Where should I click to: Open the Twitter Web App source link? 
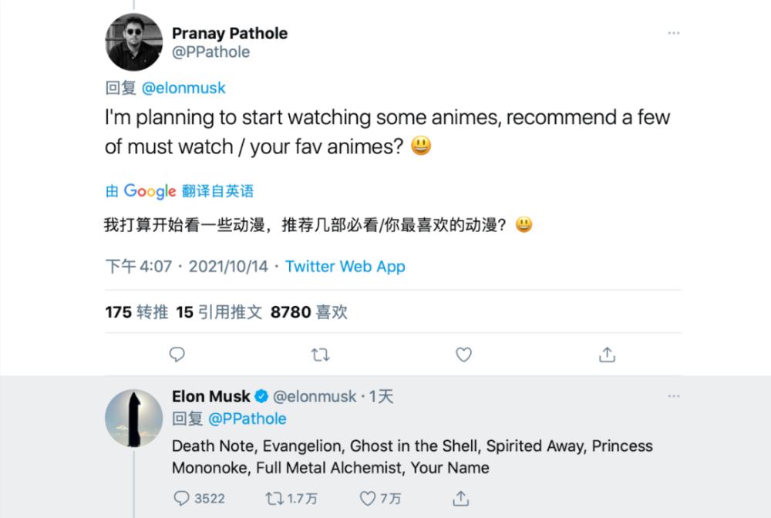coord(345,267)
